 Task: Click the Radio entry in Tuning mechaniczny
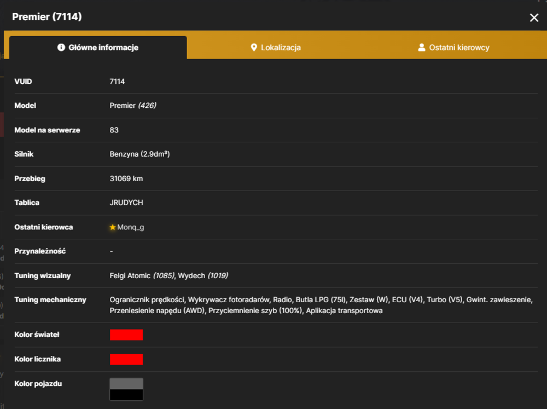pos(283,299)
